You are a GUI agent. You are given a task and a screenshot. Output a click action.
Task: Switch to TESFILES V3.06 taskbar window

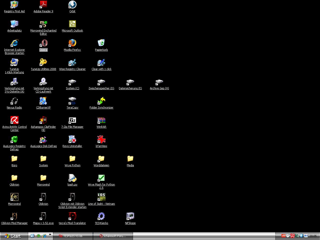[73, 236]
